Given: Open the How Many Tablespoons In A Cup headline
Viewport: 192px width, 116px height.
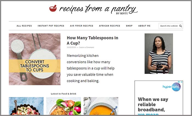Looking at the screenshot, I should [x=92, y=40].
